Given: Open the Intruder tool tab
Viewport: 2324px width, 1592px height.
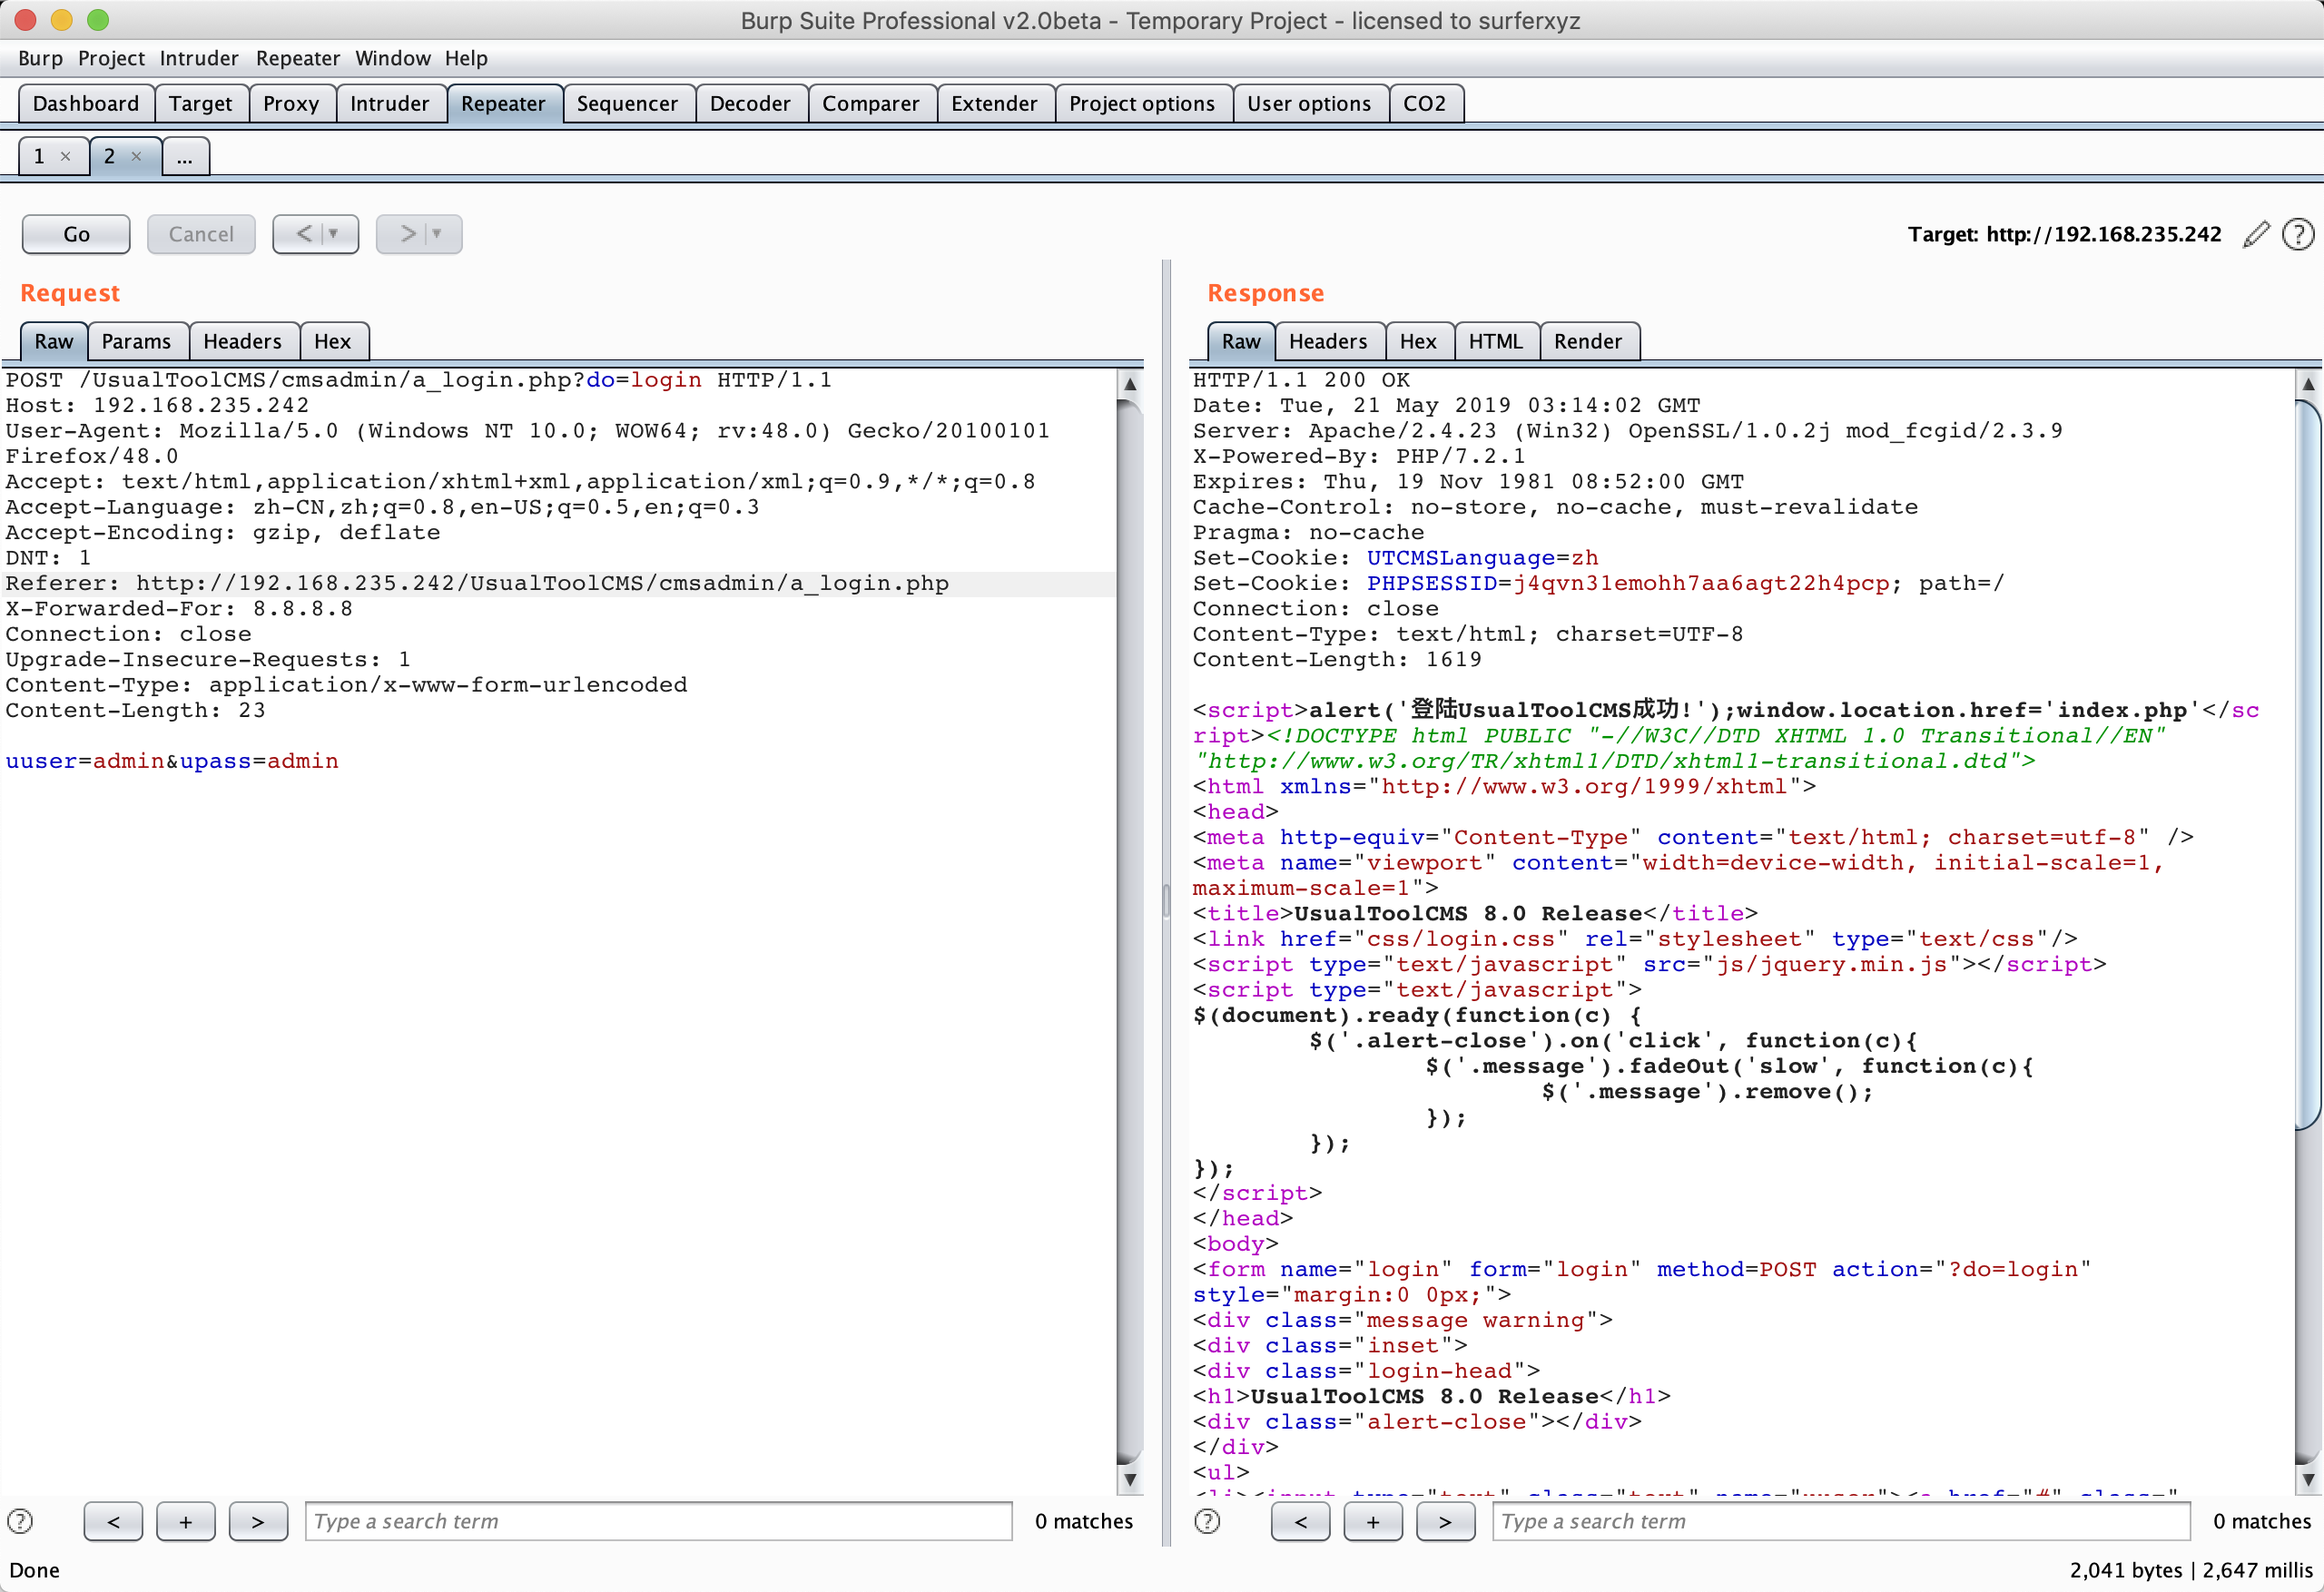Looking at the screenshot, I should [390, 103].
